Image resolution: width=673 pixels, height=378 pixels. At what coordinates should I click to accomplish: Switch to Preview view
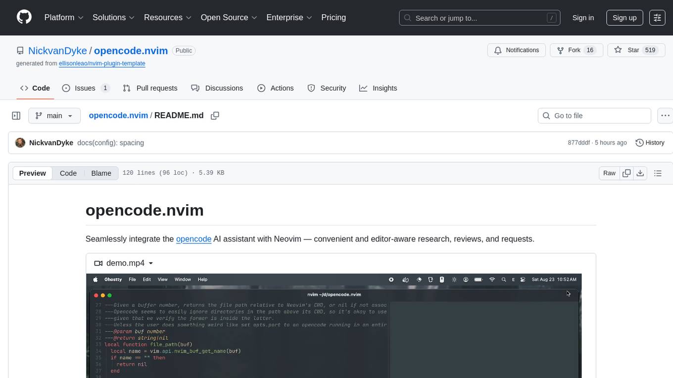[x=33, y=173]
